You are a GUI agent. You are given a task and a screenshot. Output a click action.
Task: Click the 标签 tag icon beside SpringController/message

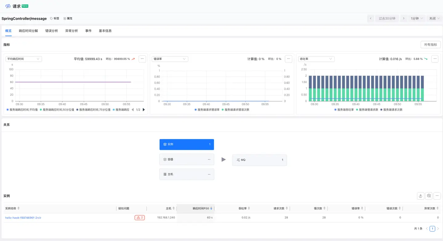click(x=54, y=18)
